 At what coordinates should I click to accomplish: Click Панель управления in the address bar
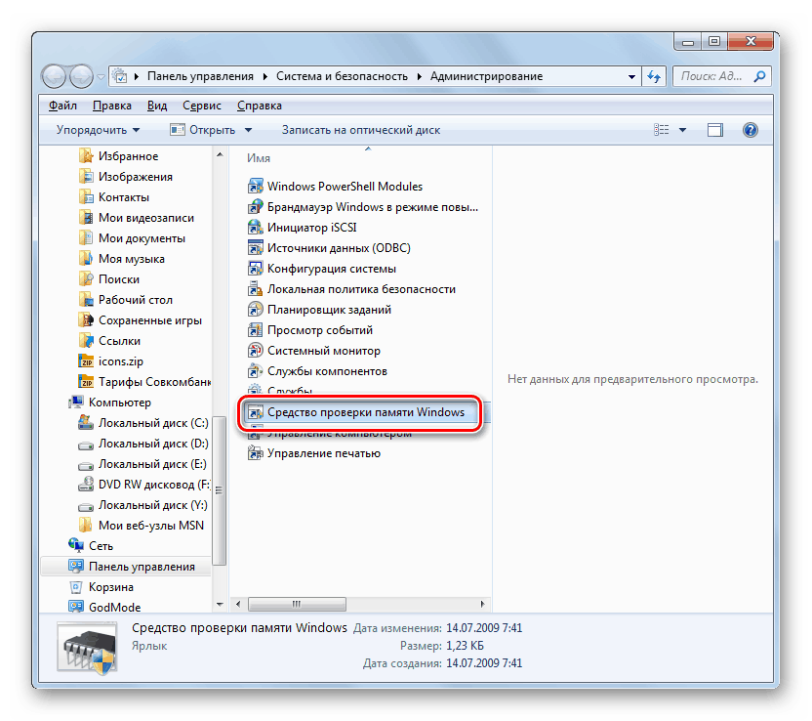[x=200, y=77]
